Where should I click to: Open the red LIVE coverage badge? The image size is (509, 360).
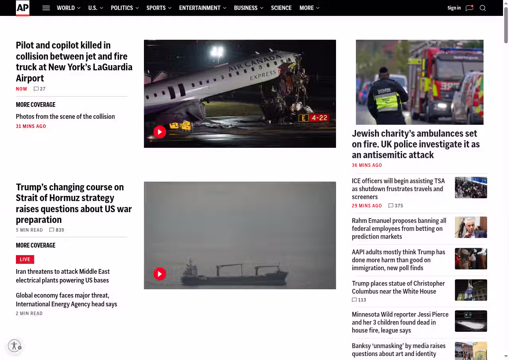coord(25,259)
